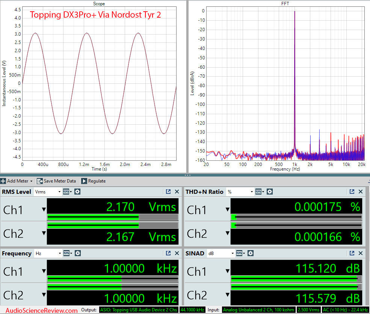
Task: Open SINAD meter settings gear
Action: point(251,254)
